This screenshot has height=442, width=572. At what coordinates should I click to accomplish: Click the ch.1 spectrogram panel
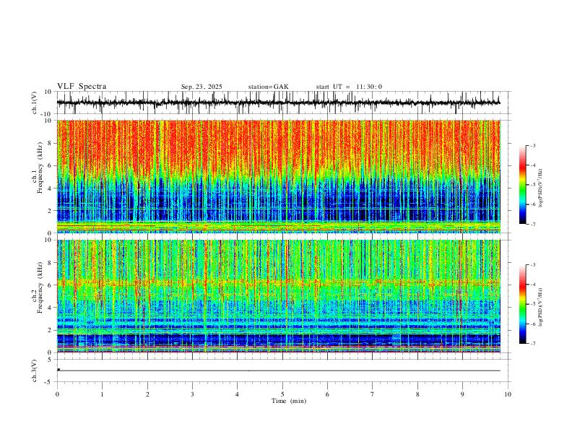pyautogui.click(x=278, y=176)
